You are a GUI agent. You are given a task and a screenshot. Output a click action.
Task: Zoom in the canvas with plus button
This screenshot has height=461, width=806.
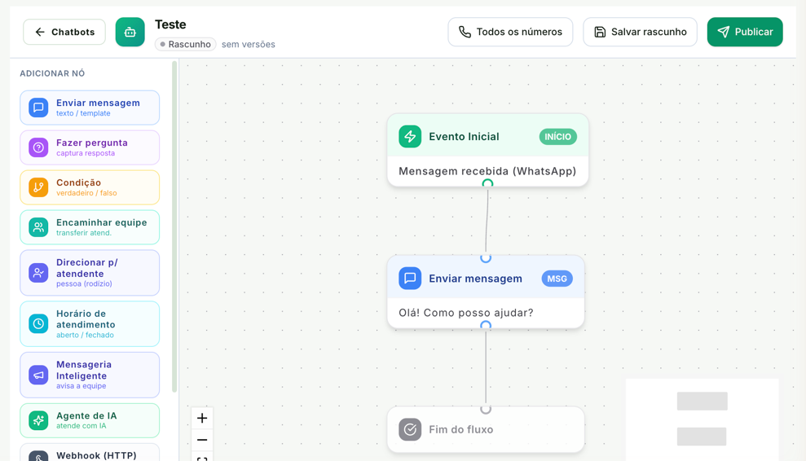[x=202, y=419]
